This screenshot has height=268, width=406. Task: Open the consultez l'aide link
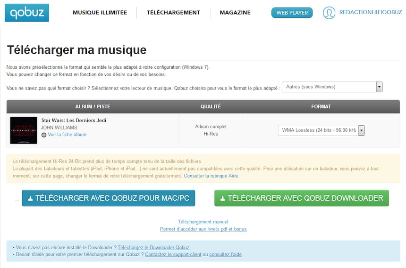(225, 254)
